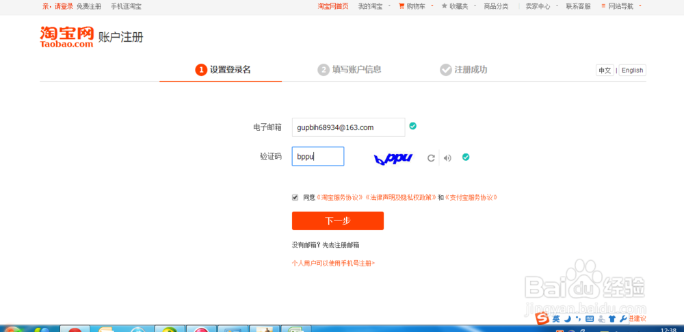This screenshot has height=332, width=684.
Task: Open Sogou soft keyboard icon
Action: [590, 319]
